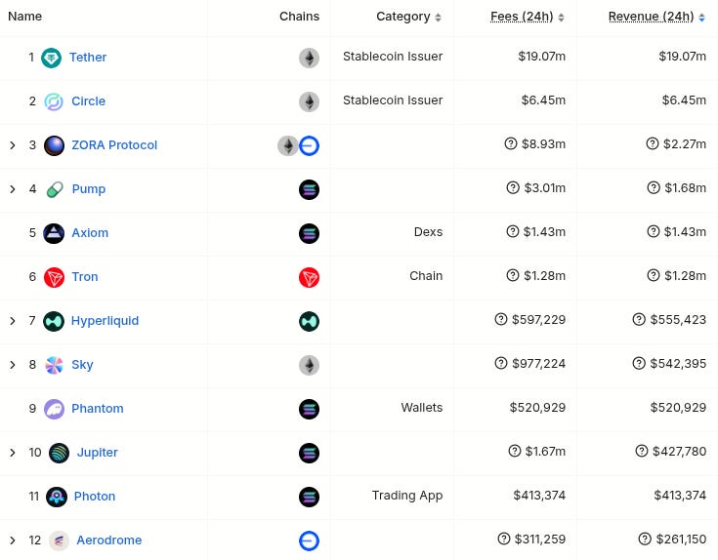Click the Circle logo icon
The height and width of the screenshot is (560, 718).
pos(54,101)
